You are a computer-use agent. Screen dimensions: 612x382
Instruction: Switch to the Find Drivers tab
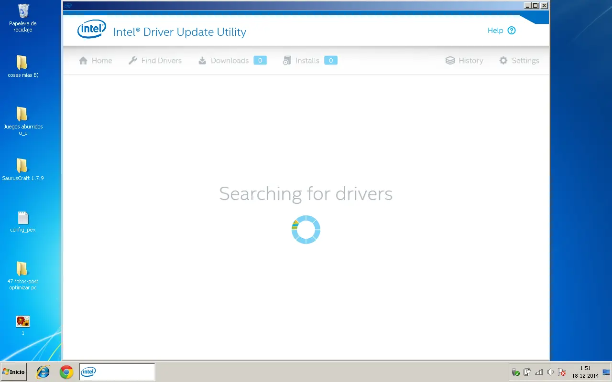(155, 61)
